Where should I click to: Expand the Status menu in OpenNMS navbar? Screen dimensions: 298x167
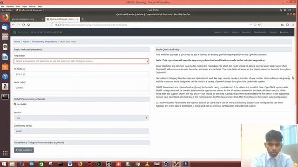click(x=236, y=32)
